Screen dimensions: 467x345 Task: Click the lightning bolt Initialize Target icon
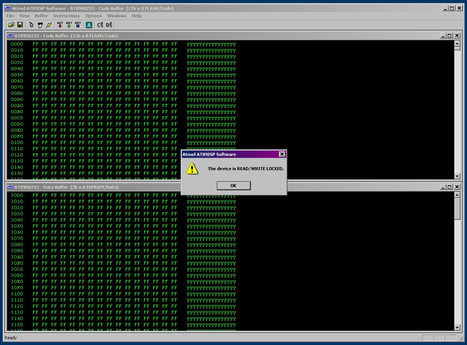[49, 25]
